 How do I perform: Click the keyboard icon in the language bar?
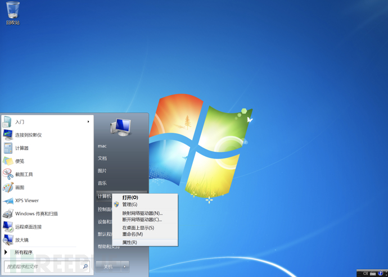coord(373,273)
